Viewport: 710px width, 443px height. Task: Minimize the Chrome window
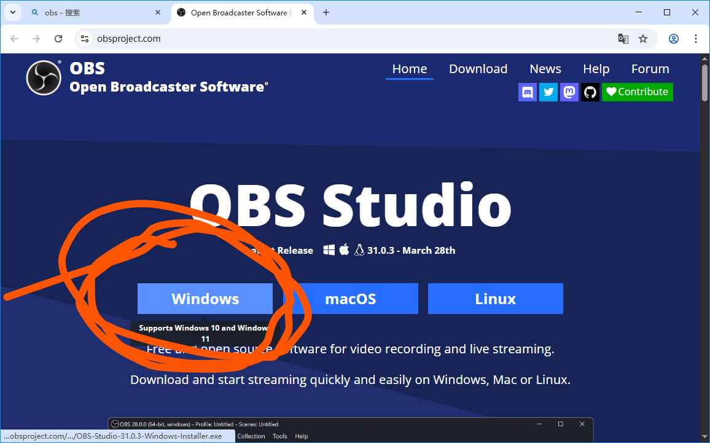tap(639, 13)
